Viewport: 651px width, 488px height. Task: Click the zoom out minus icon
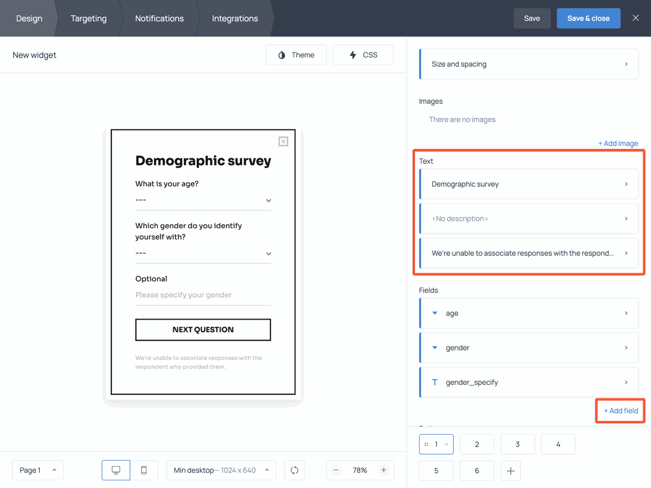(x=336, y=470)
